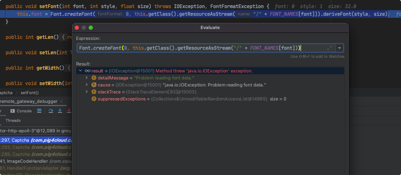This screenshot has width=401, height=175.
Task: Select the ImageCodeHandler stack frame
Action: (x=36, y=161)
